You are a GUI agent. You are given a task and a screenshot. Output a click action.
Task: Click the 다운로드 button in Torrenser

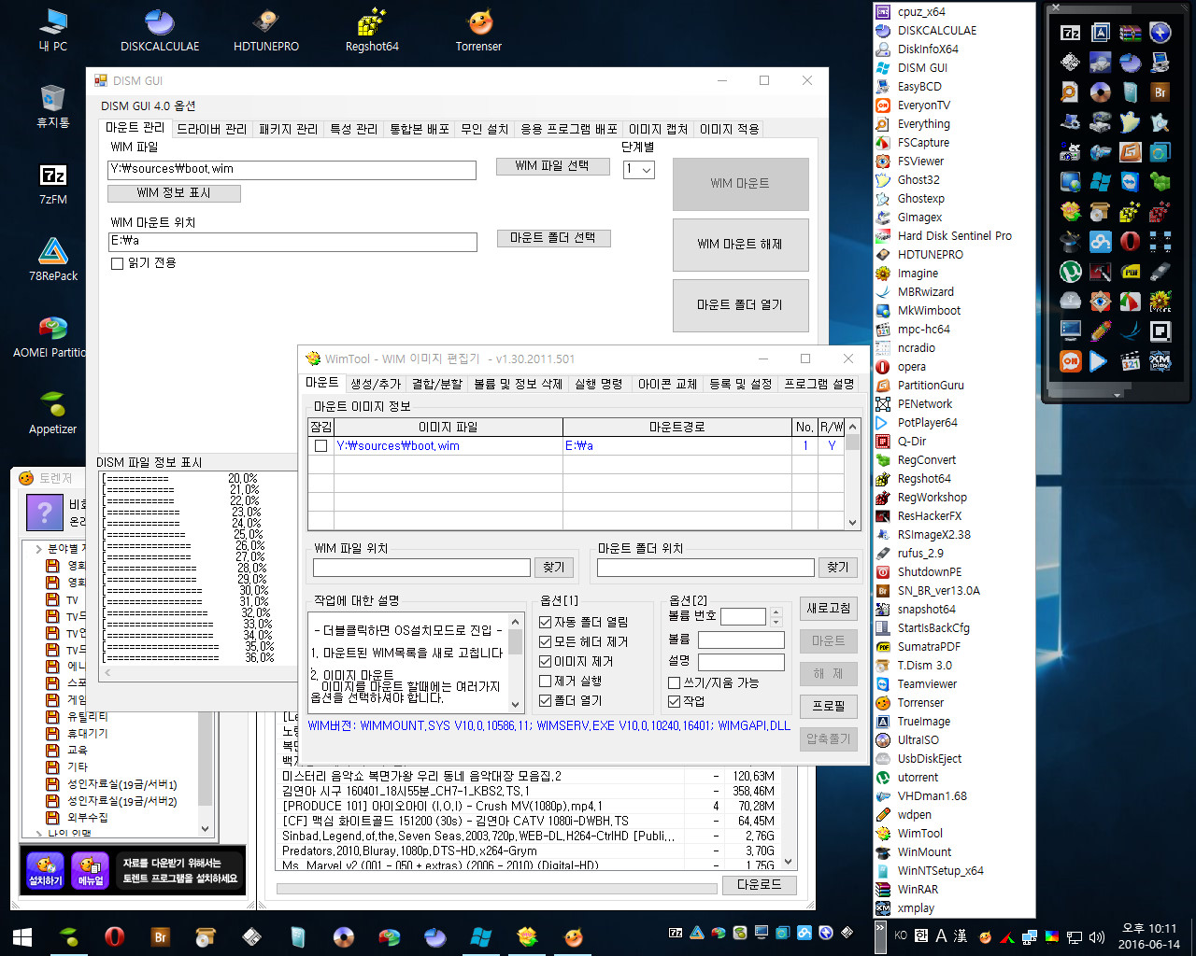[x=760, y=884]
